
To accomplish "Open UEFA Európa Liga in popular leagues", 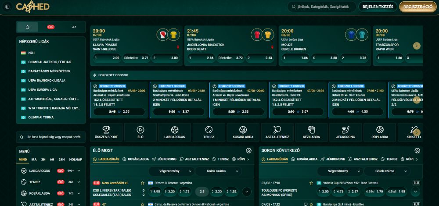I will pos(44,89).
